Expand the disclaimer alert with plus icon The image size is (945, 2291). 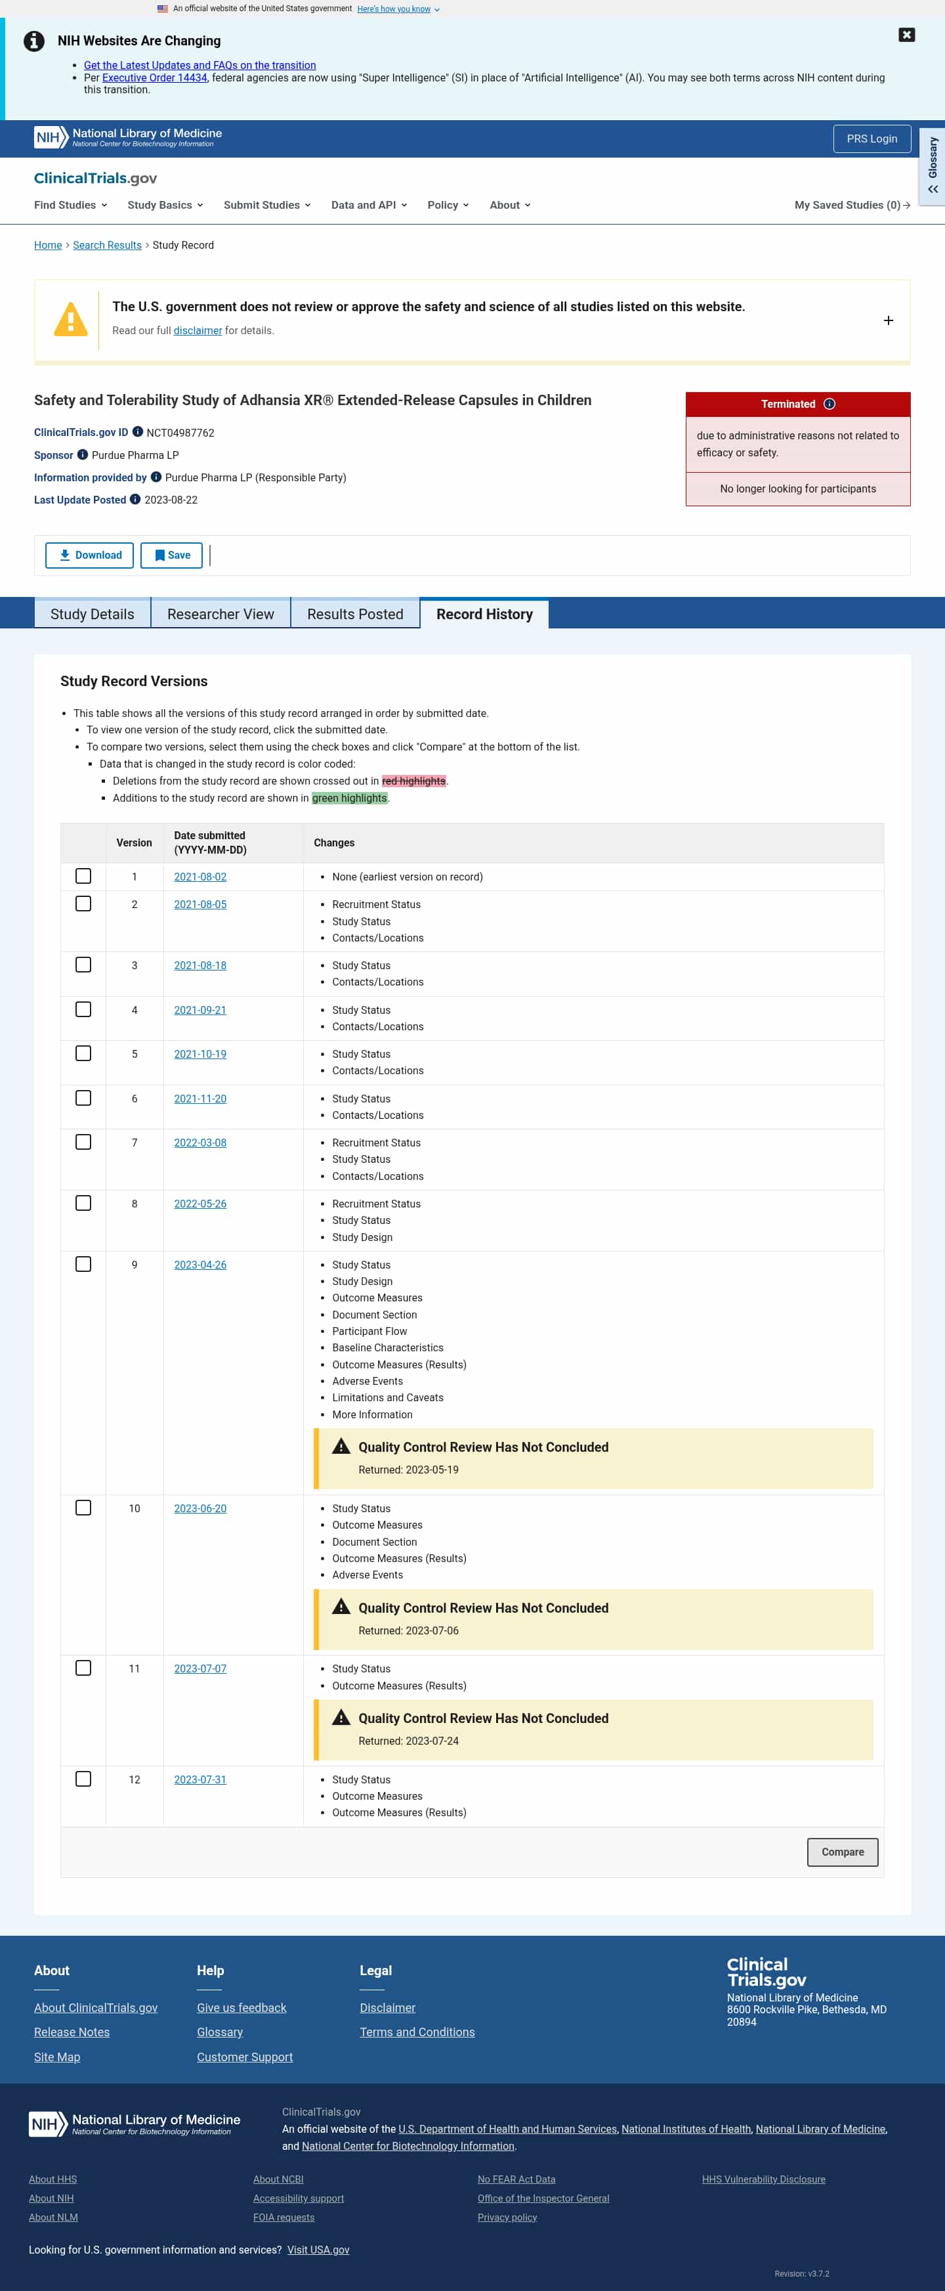pos(888,320)
